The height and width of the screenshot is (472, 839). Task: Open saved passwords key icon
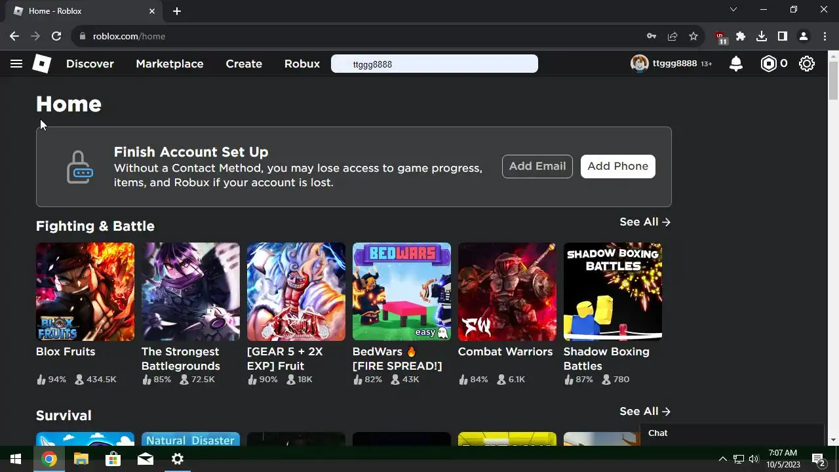652,36
